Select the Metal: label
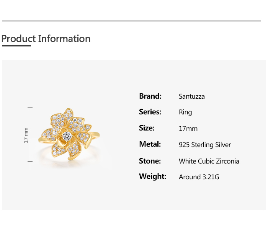 (x=150, y=144)
